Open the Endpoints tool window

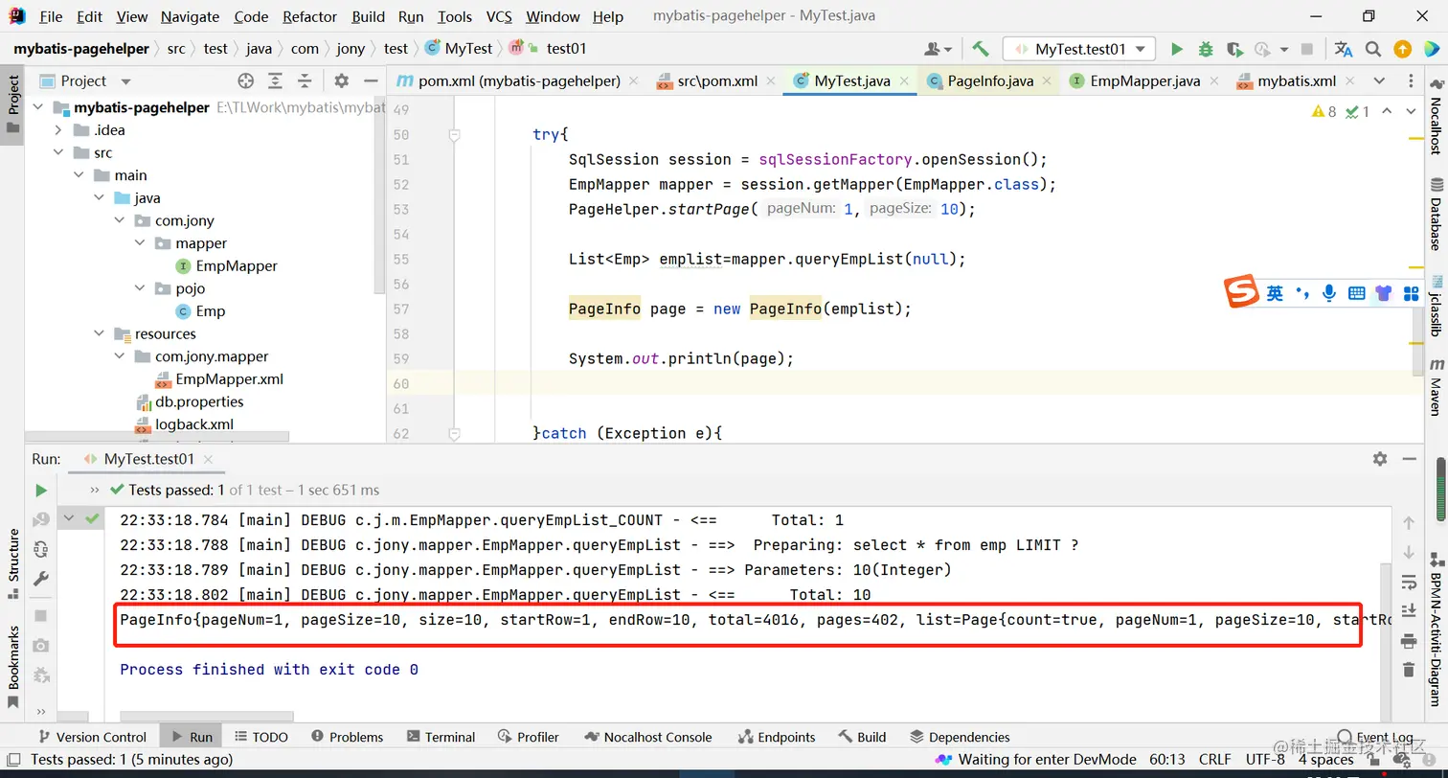click(x=777, y=737)
